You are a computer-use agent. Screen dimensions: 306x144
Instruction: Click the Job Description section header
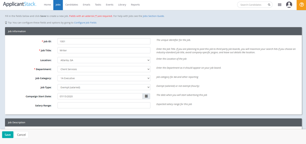point(153,122)
